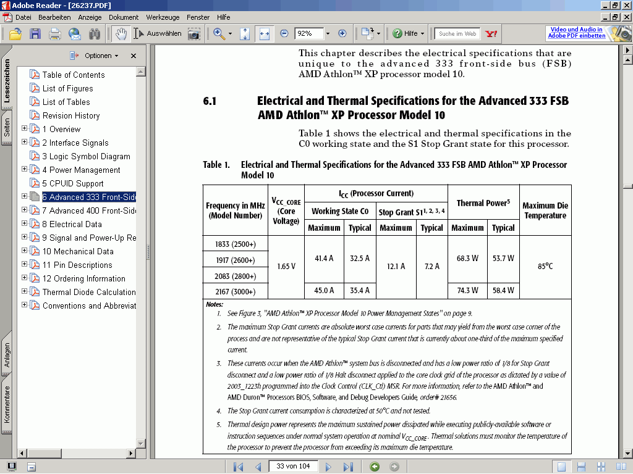Expand the 12 Ordering Information bookmark
Viewport: 633px width, 474px height.
(x=24, y=277)
